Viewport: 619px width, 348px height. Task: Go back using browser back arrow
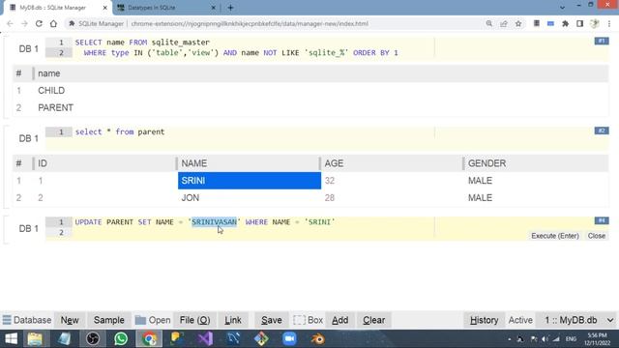pos(10,23)
